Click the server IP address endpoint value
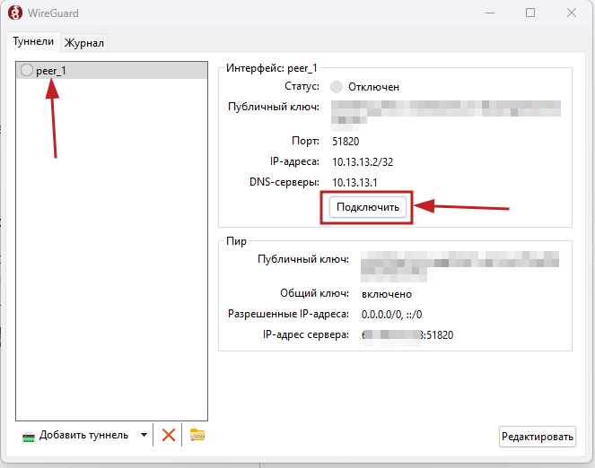 407,335
